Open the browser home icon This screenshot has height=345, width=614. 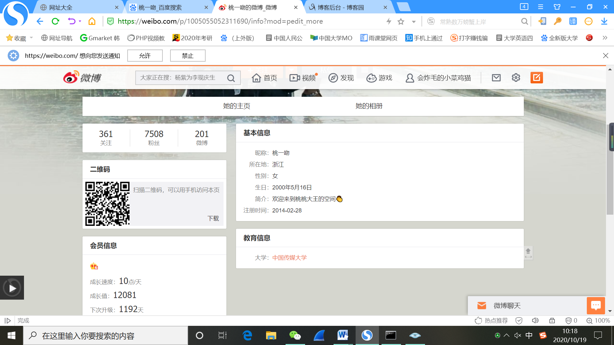point(92,21)
